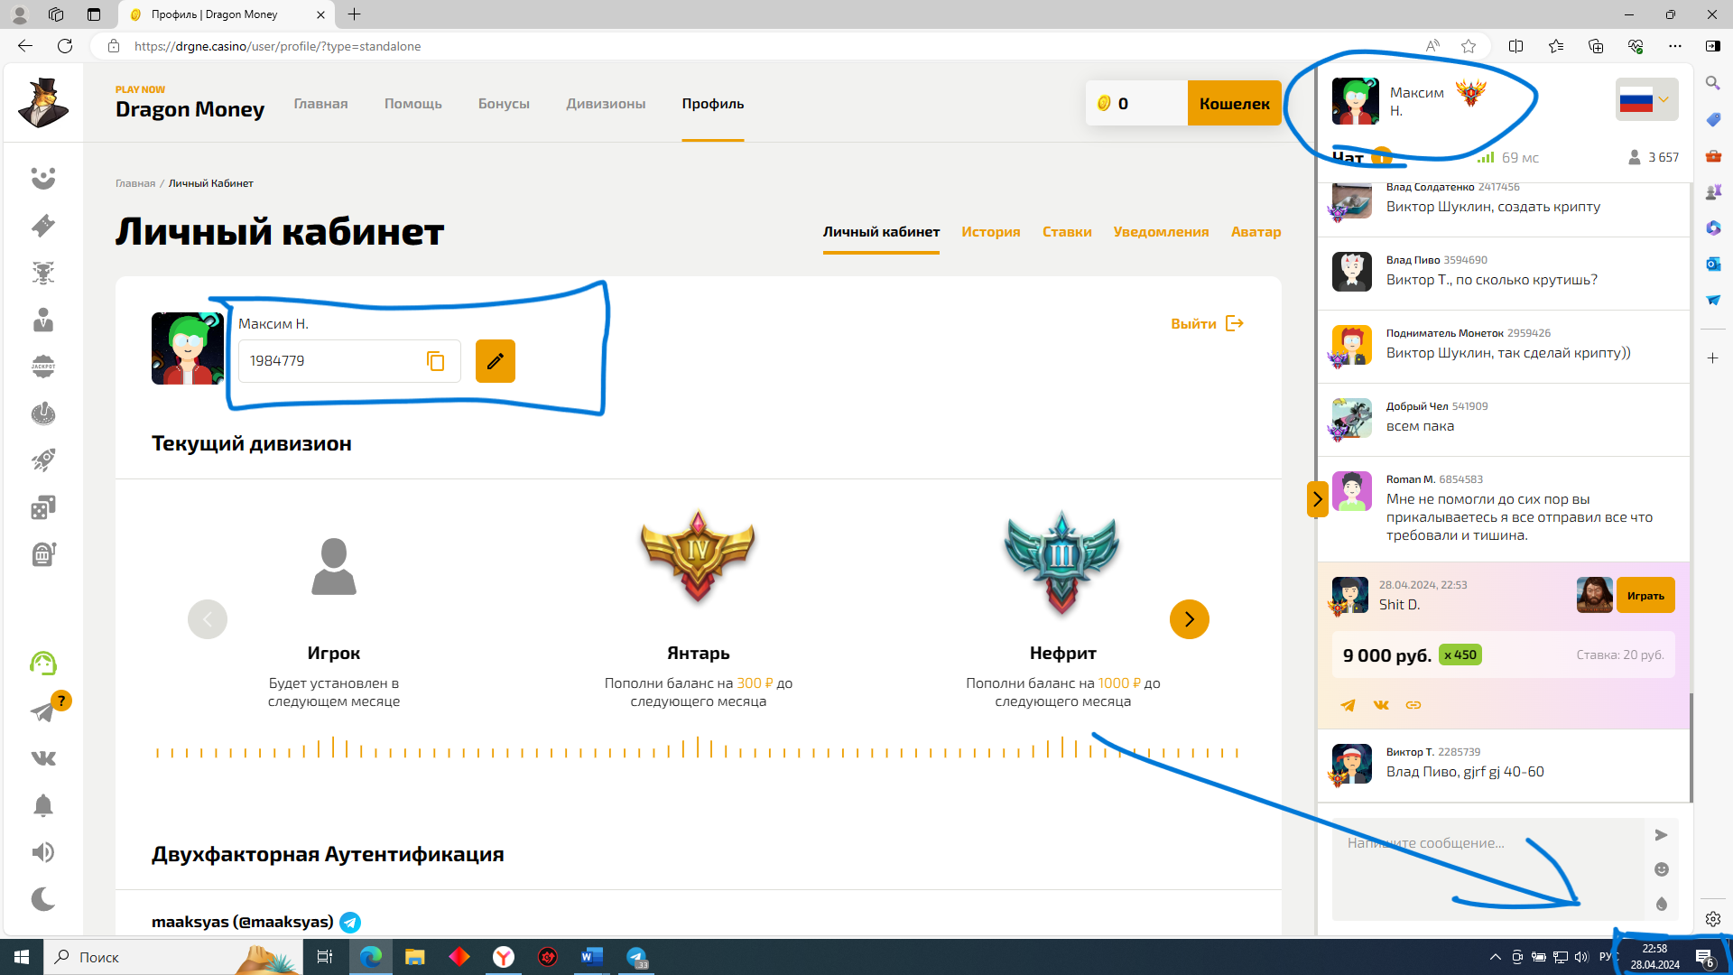Select the Личный кабинет tab

tap(881, 232)
